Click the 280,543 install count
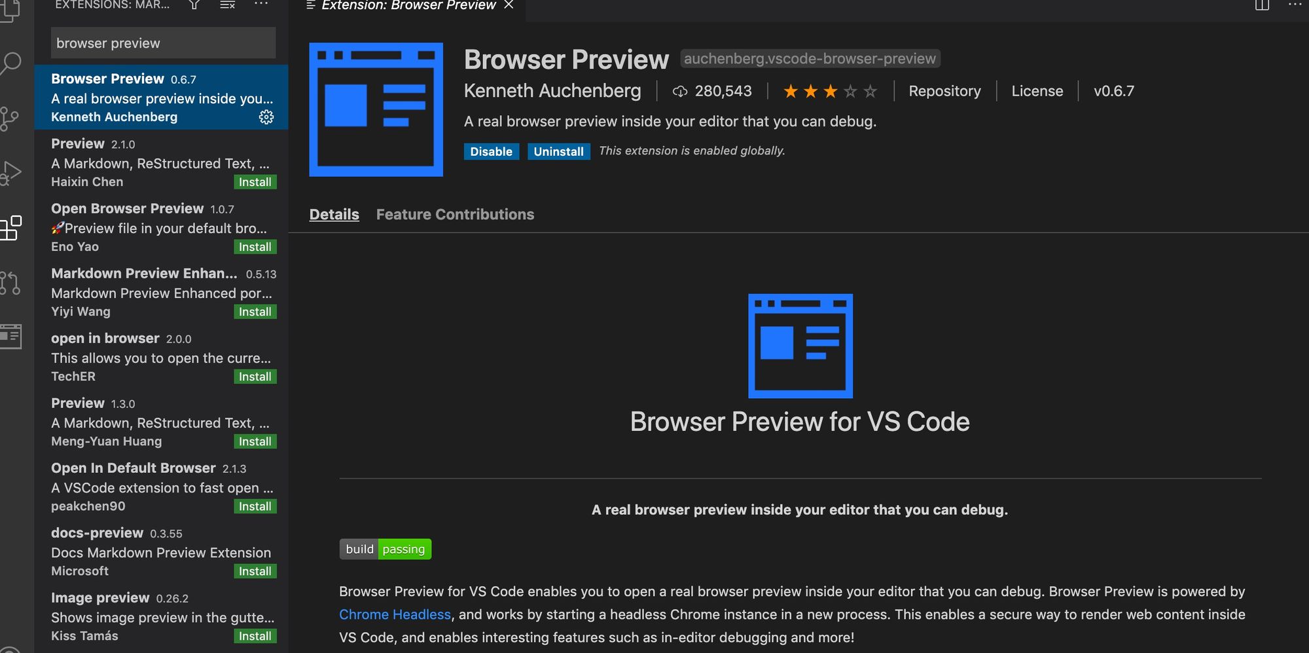Image resolution: width=1309 pixels, height=653 pixels. [x=723, y=91]
